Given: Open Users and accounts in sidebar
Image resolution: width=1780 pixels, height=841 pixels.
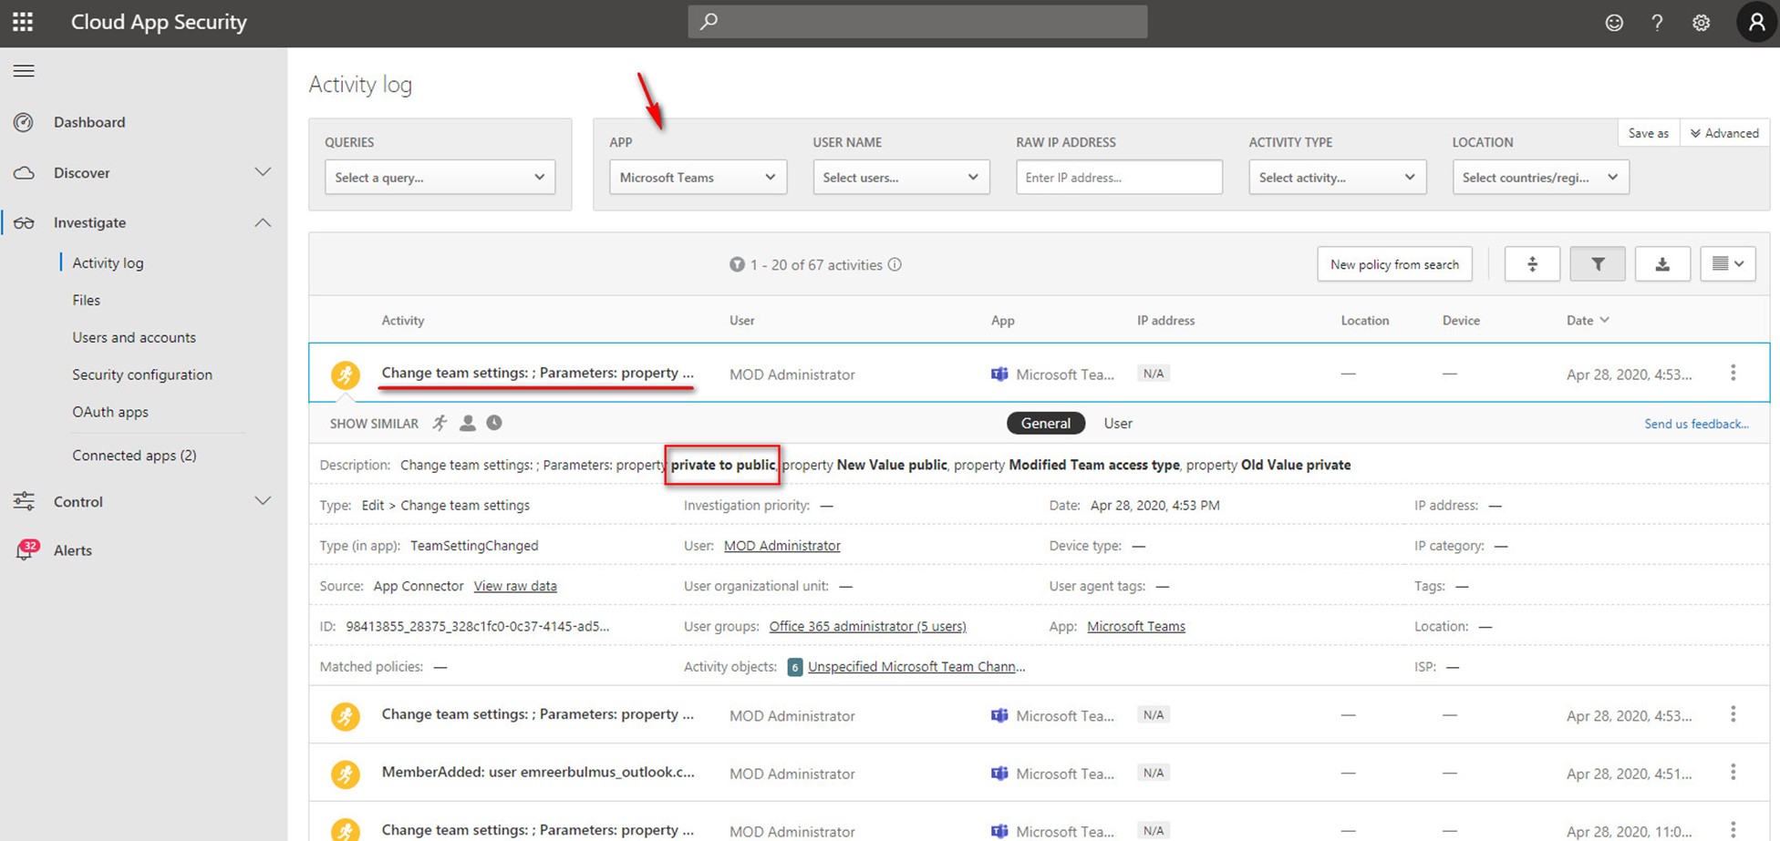Looking at the screenshot, I should tap(134, 337).
